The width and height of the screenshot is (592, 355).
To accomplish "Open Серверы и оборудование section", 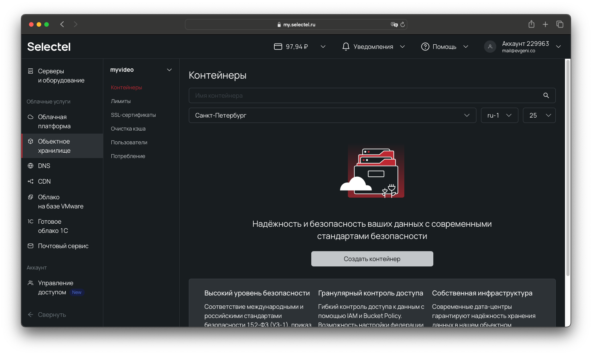I will pos(62,76).
